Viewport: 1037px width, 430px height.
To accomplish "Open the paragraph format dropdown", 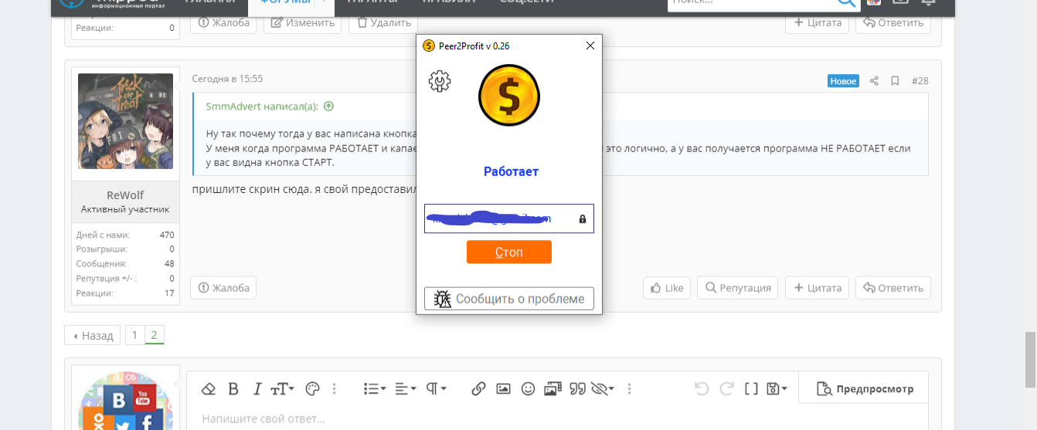I will [x=436, y=388].
